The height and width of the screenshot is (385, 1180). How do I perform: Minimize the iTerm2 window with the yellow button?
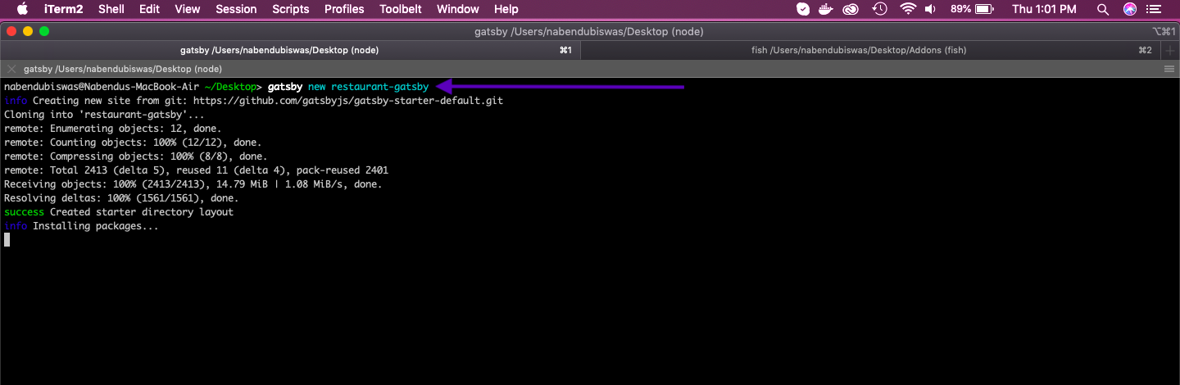[28, 31]
